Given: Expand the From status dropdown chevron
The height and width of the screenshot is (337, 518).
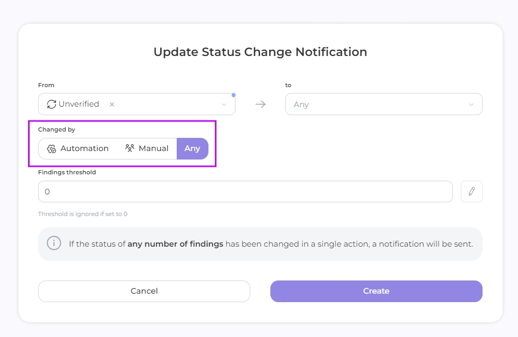Looking at the screenshot, I should (224, 105).
